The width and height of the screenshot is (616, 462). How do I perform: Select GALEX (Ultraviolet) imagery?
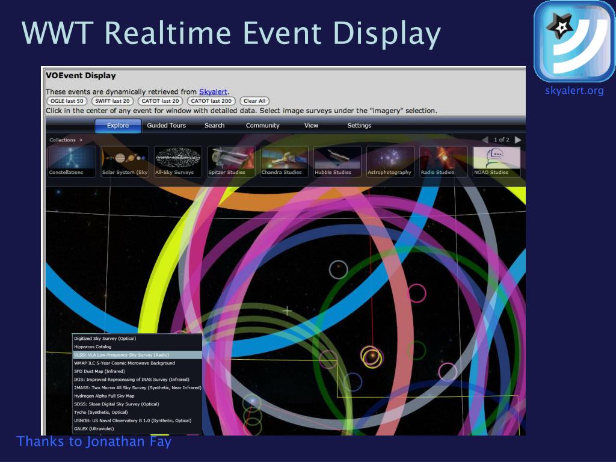pos(137,428)
